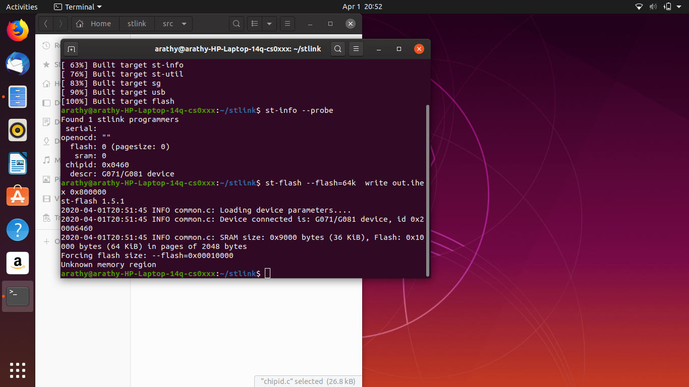Click the search icon in Files toolbar
This screenshot has width=689, height=387.
236,23
